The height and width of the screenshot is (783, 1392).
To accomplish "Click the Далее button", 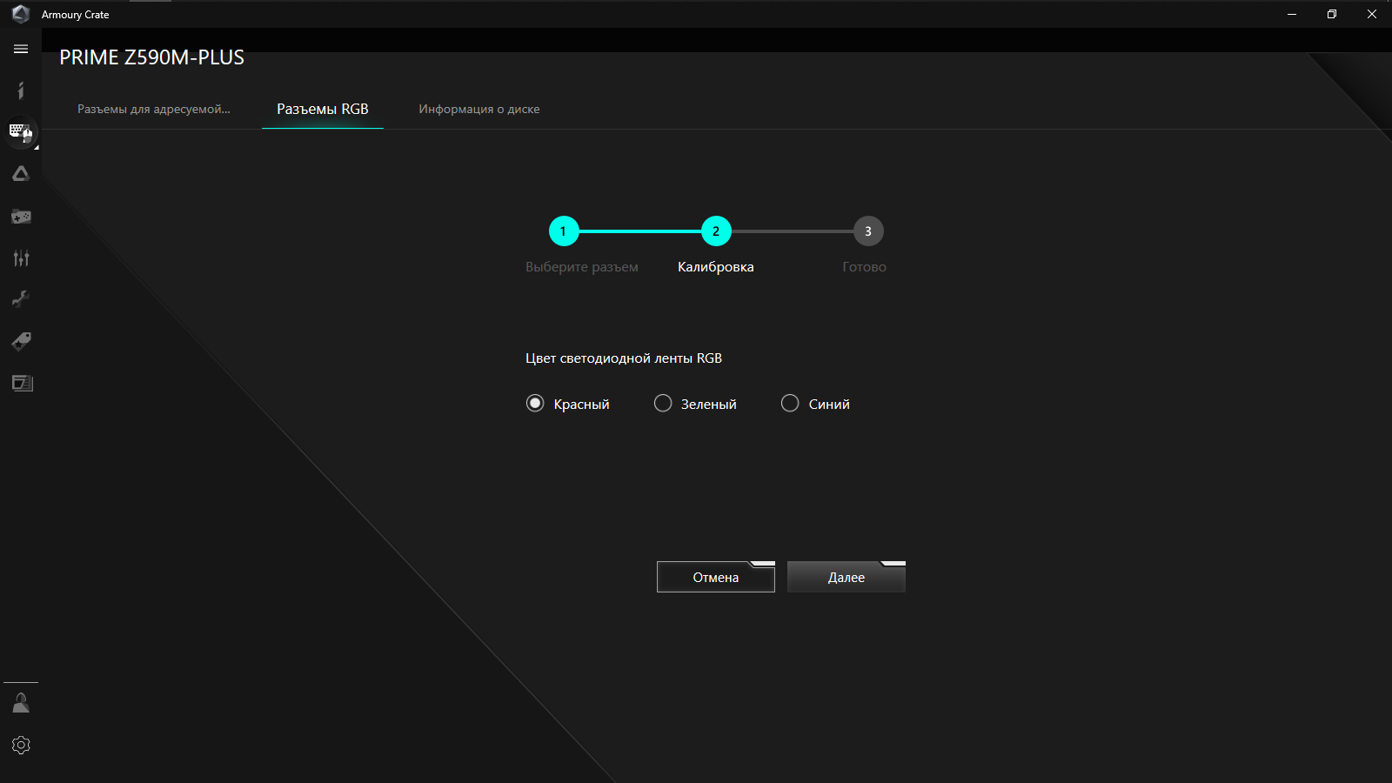I will click(x=847, y=577).
